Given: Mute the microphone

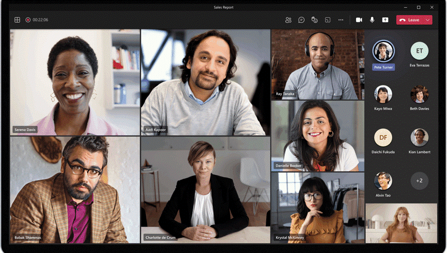Looking at the screenshot, I should [372, 20].
